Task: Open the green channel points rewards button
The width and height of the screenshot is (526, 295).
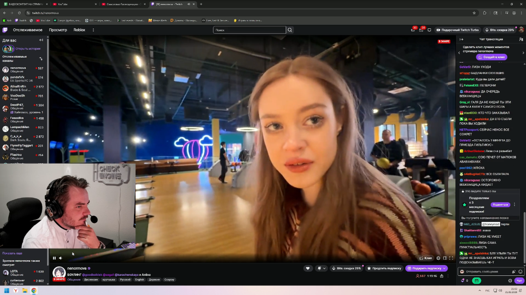Action: 476,281
